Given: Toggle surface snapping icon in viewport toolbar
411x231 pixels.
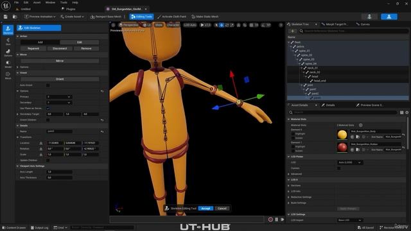Looking at the screenshot, I should 245,25.
